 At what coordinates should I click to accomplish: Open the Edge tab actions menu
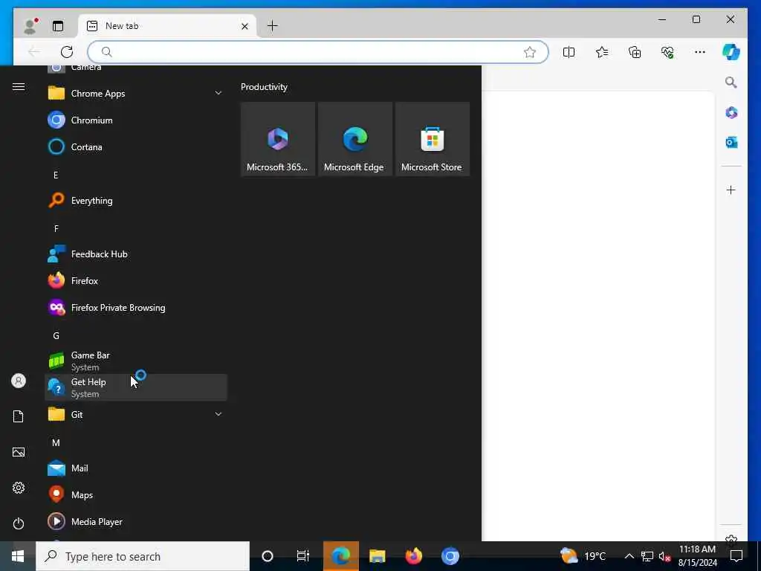pos(58,26)
